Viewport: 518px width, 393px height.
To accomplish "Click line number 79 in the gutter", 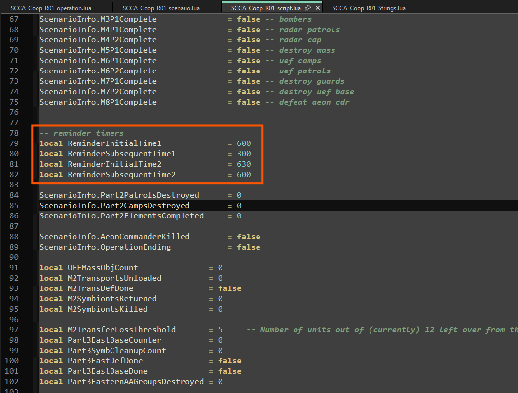I will click(x=14, y=143).
